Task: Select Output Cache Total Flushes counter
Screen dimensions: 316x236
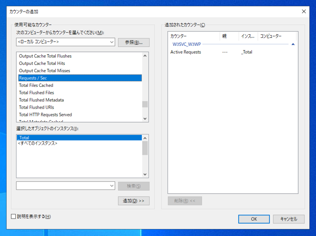Action: click(x=80, y=56)
